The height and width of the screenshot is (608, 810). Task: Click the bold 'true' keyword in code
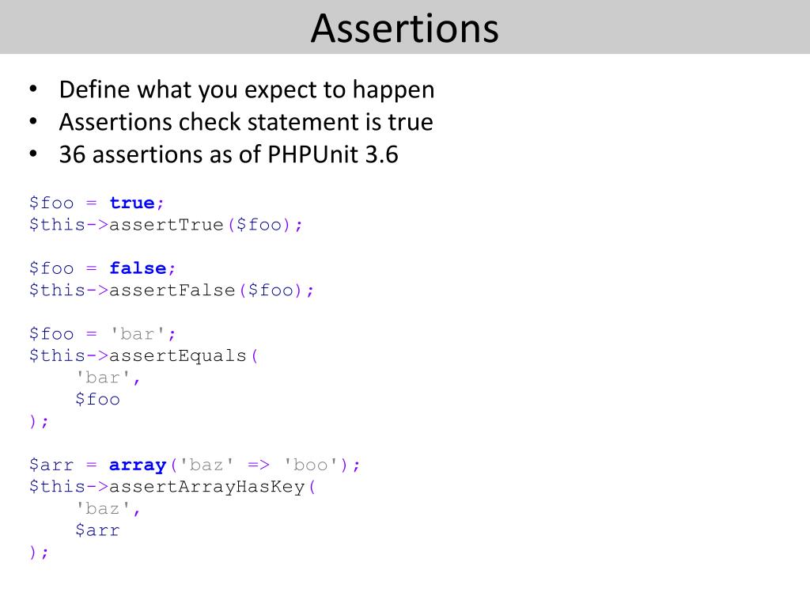tap(132, 203)
